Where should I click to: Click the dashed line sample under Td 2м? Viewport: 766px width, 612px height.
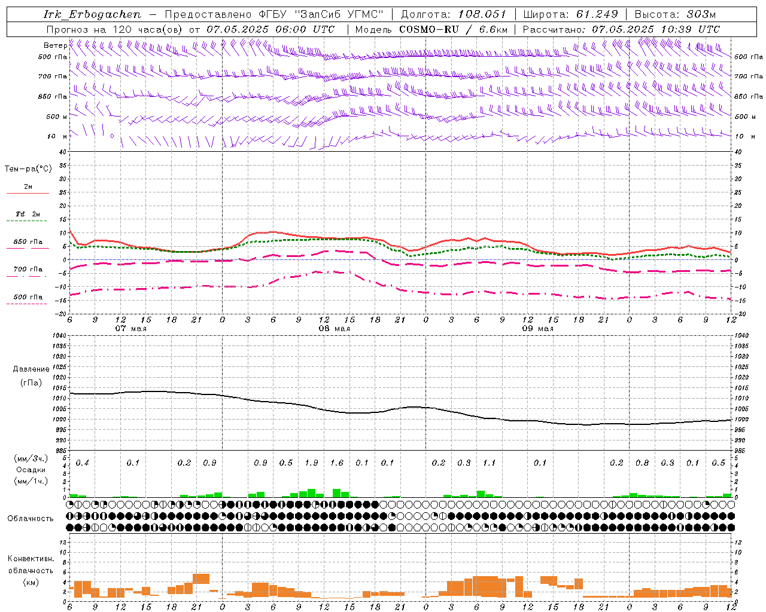point(27,221)
